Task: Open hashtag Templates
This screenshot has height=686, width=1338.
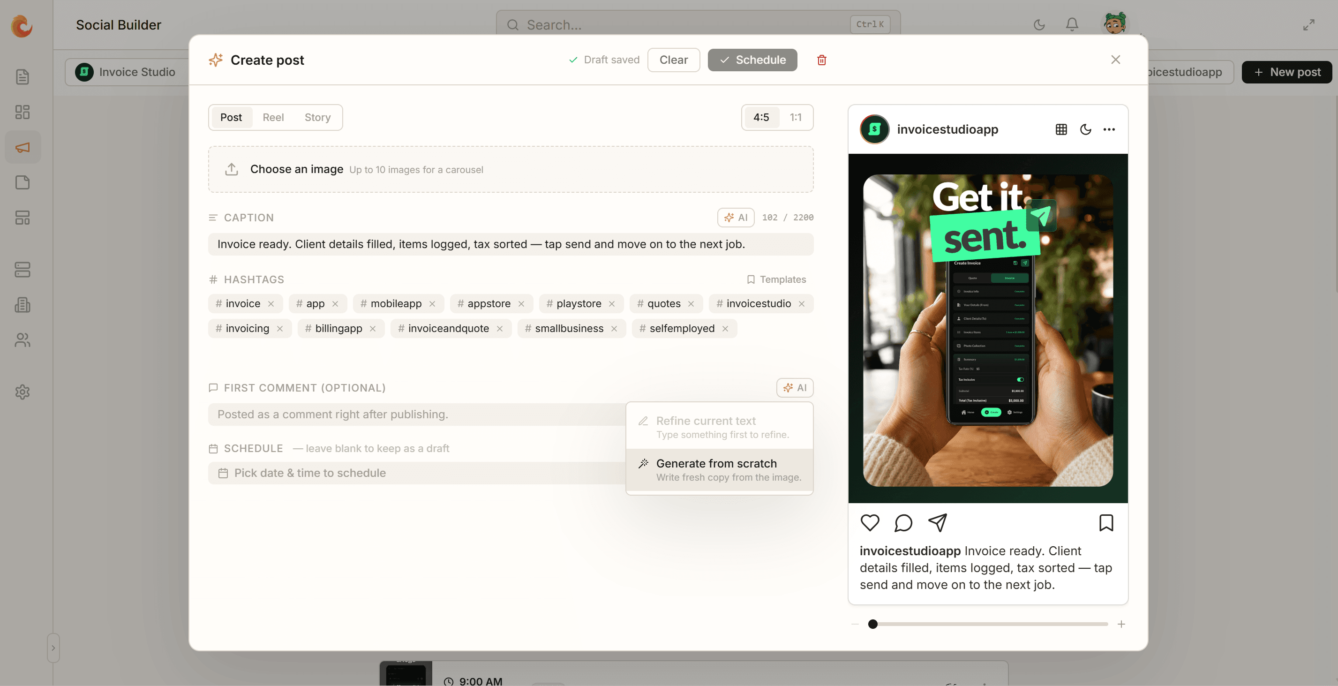Action: coord(776,279)
